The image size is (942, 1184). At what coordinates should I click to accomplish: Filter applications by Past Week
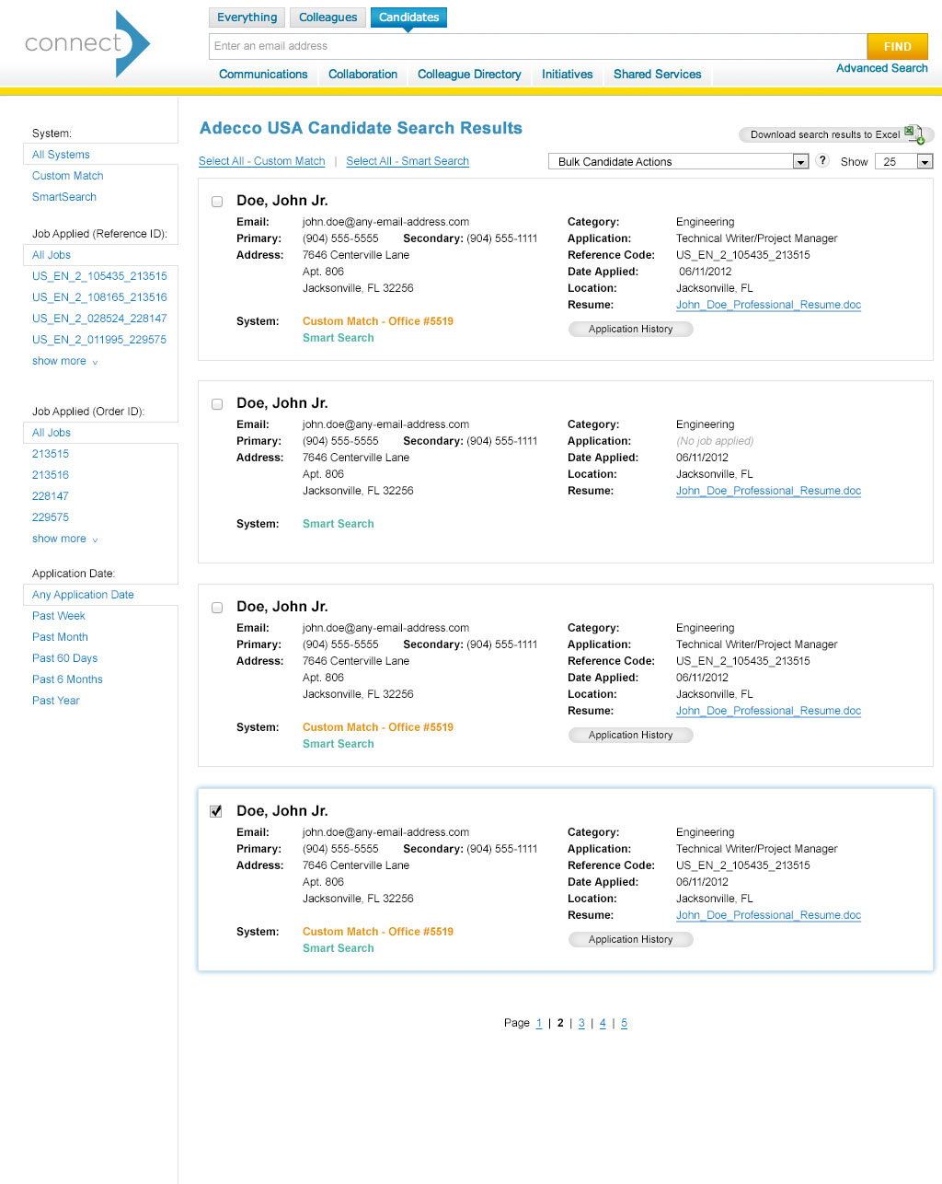[x=59, y=616]
